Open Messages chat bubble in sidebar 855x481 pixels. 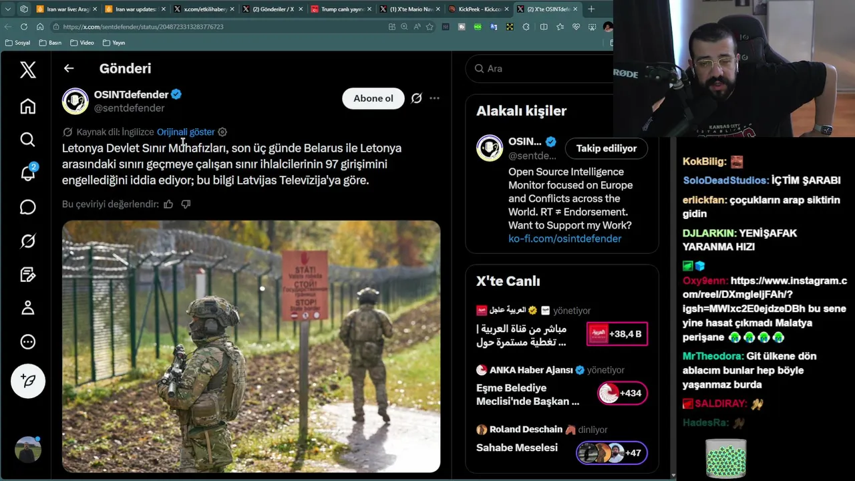(27, 207)
